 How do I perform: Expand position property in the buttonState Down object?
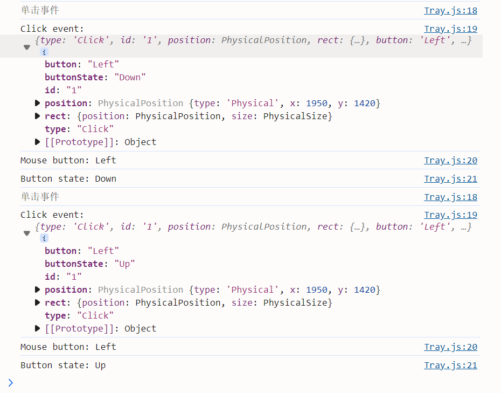click(x=37, y=103)
